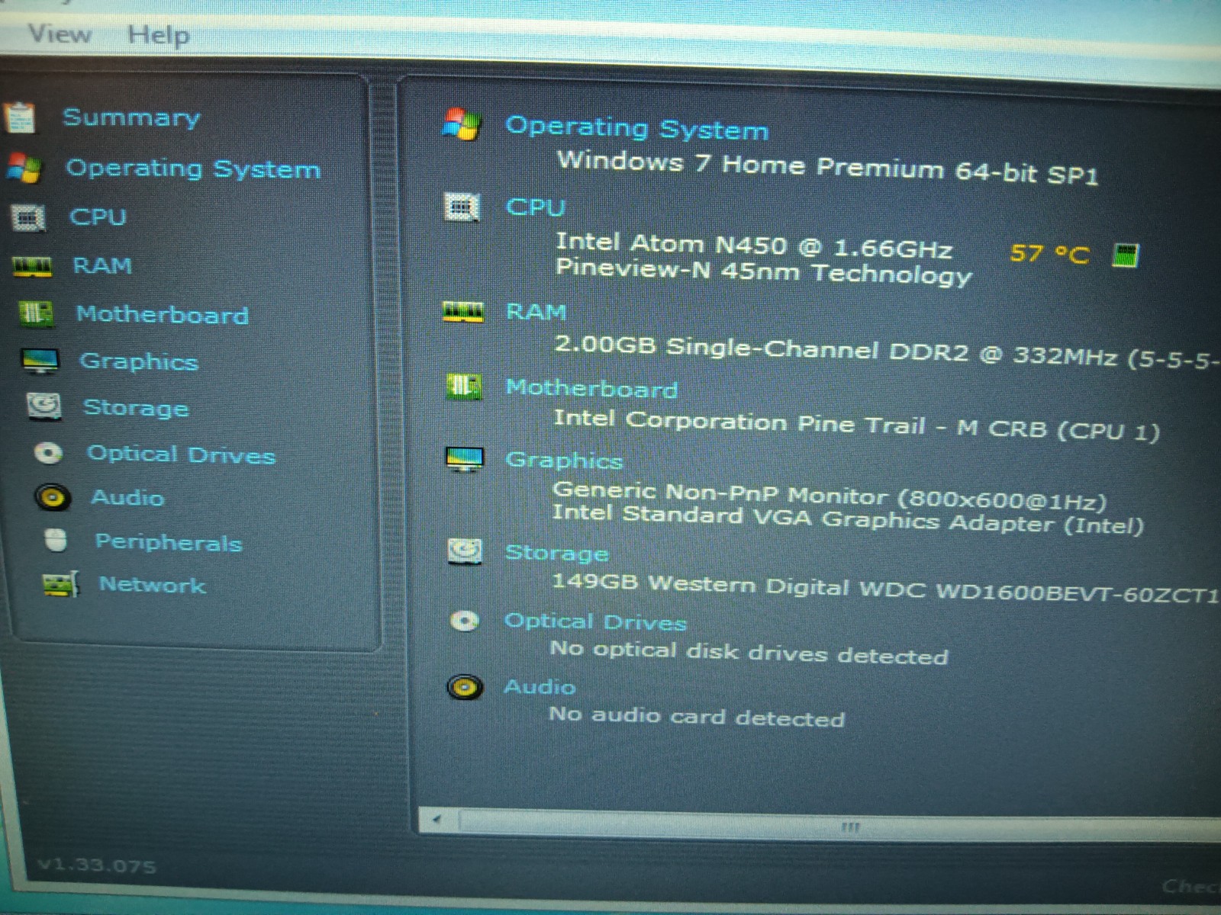The image size is (1221, 915).
Task: Click the 149GB Western Digital drive text
Action: [x=886, y=587]
